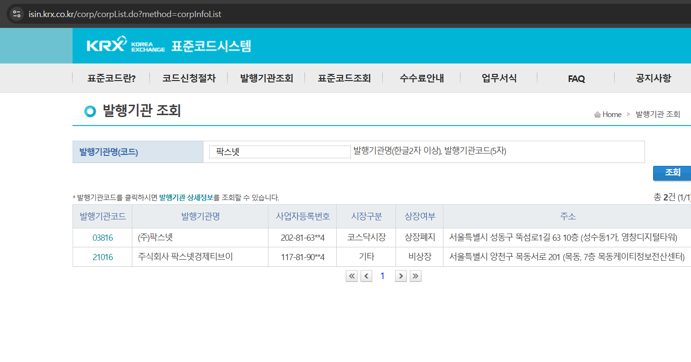The height and width of the screenshot is (362, 691).
Task: Click the 발행기관코드 column header
Action: point(102,217)
